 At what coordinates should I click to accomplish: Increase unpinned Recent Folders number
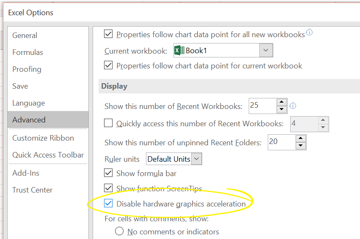pyautogui.click(x=301, y=139)
